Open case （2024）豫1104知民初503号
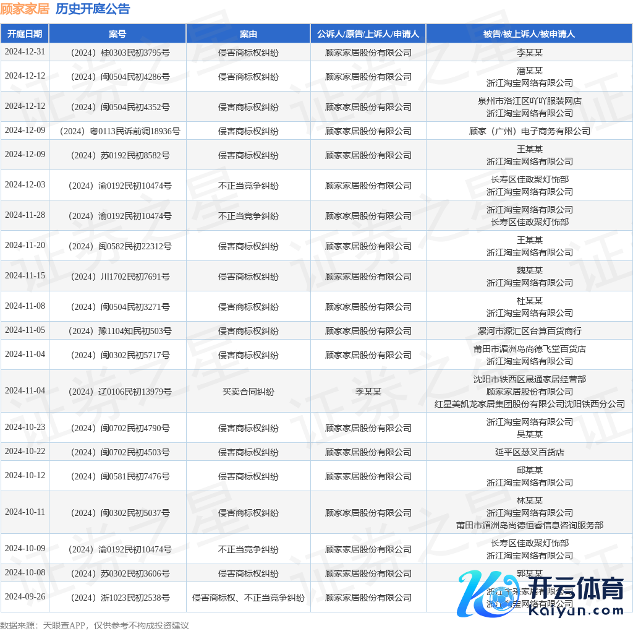Viewport: 633px width, 631px height. point(117,331)
